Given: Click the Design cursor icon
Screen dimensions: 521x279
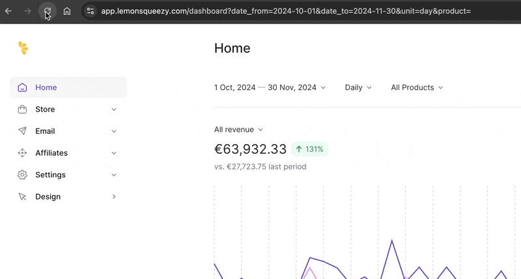Looking at the screenshot, I should click(23, 197).
